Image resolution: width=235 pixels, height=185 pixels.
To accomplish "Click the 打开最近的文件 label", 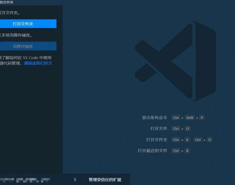I will (x=152, y=151).
